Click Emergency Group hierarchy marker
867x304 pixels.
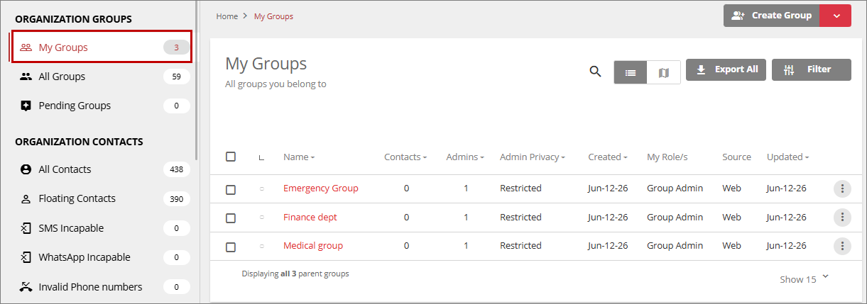pos(261,188)
